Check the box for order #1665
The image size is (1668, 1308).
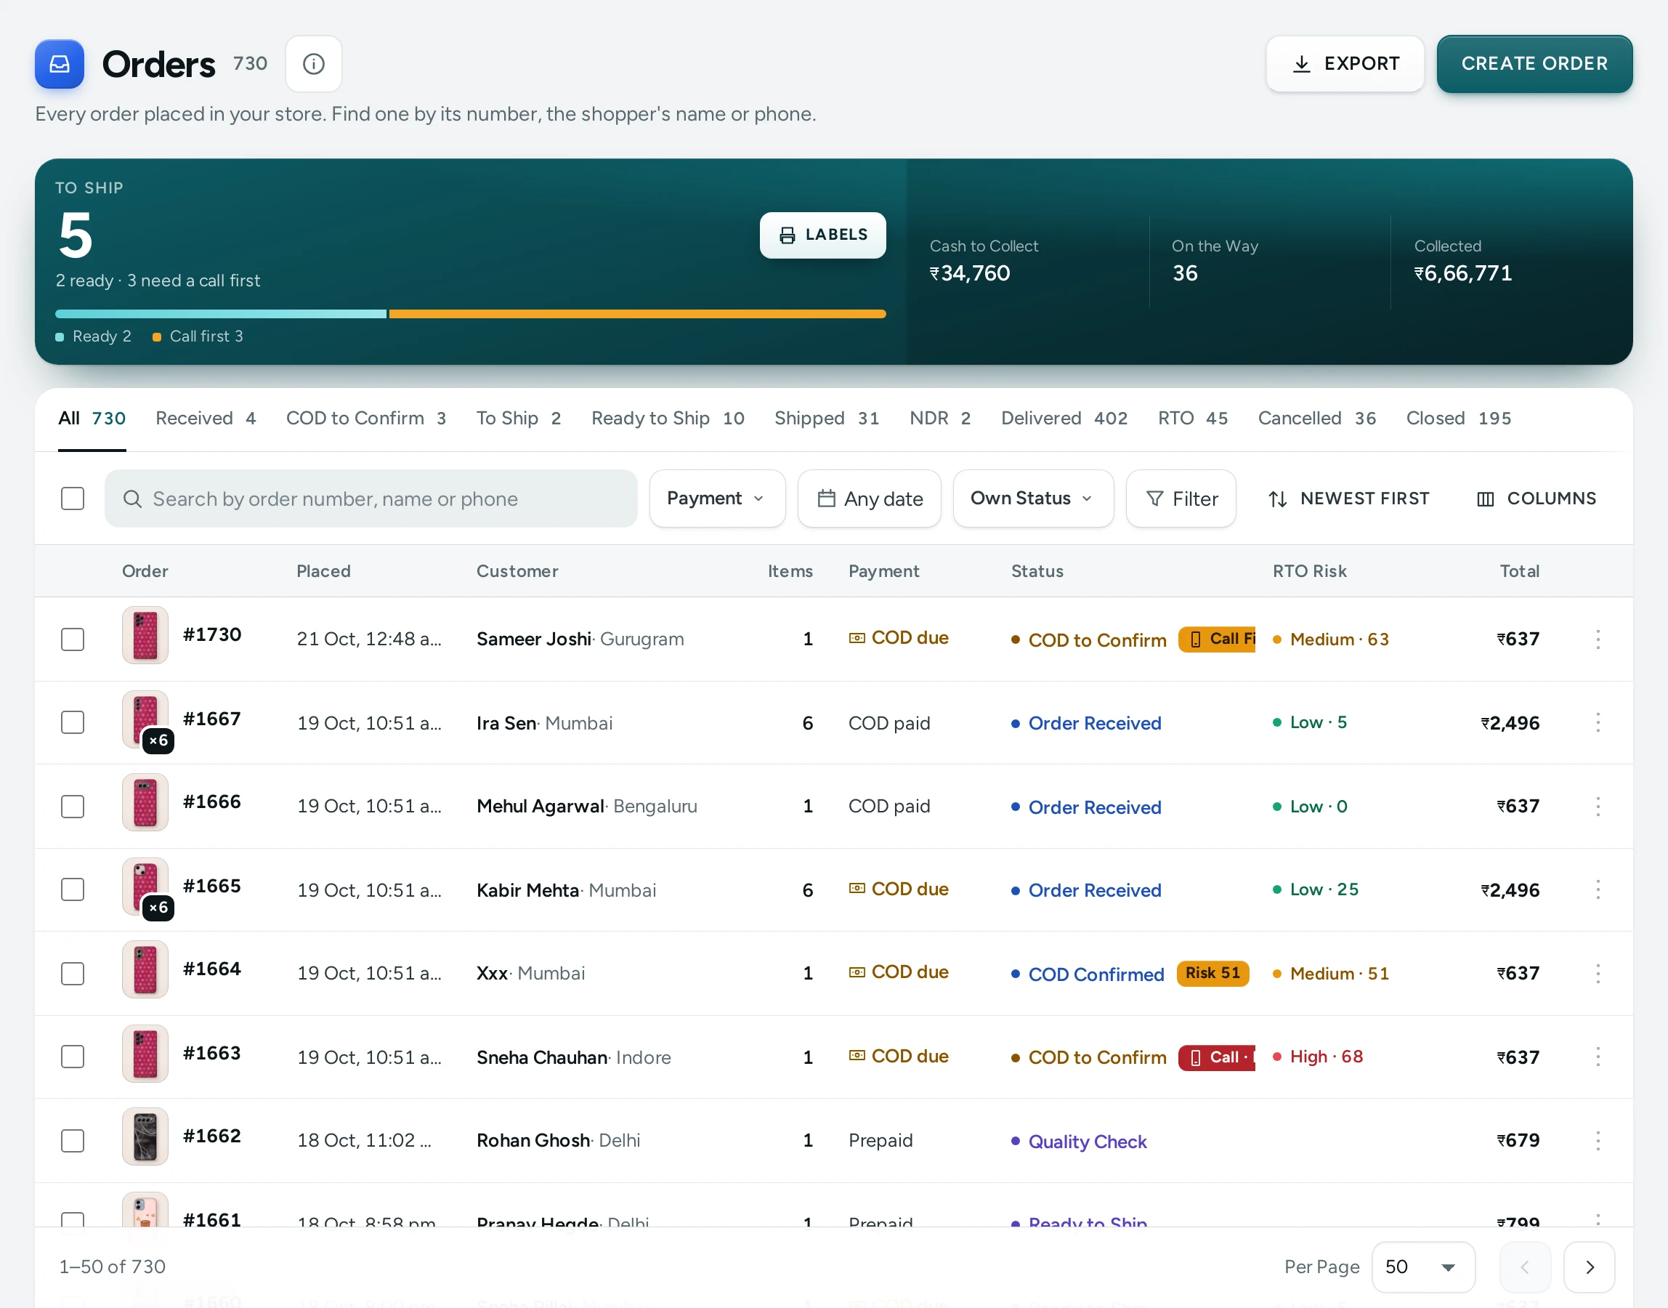(73, 889)
